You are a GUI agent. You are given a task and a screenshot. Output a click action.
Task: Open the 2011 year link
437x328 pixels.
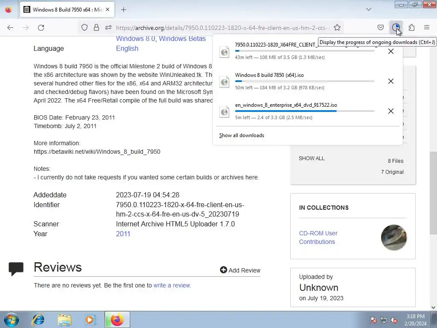click(x=123, y=234)
